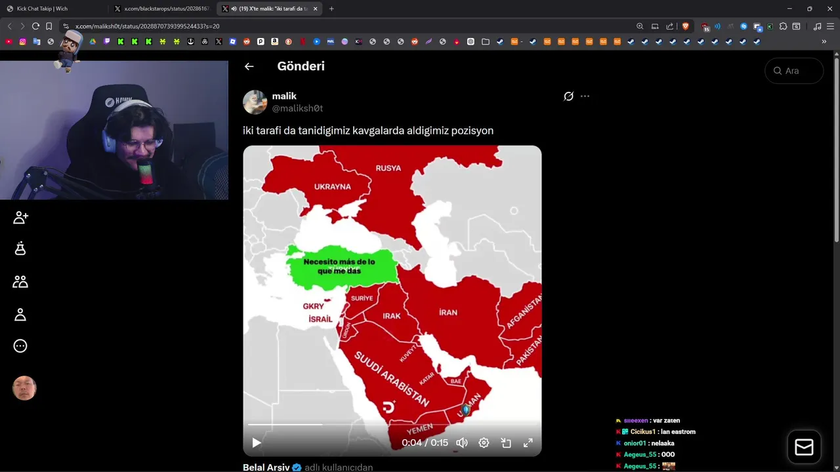Screen dimensions: 840x472
Task: Open the YouTube bookmark
Action: pyautogui.click(x=8, y=41)
